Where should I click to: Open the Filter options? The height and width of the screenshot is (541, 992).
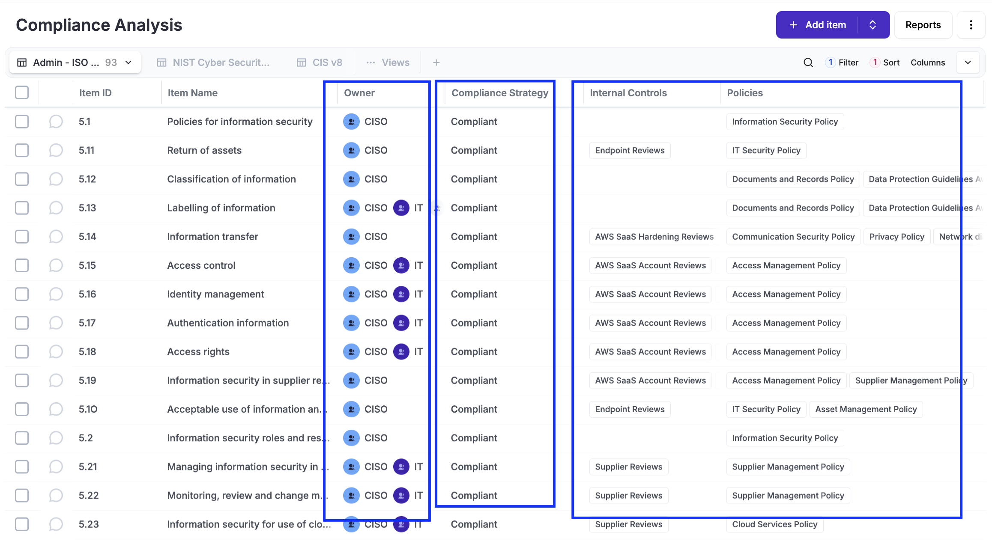coord(842,62)
